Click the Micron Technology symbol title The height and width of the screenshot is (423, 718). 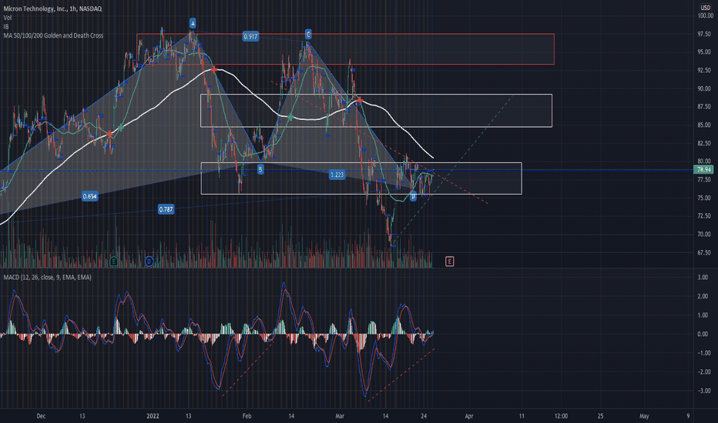click(52, 8)
